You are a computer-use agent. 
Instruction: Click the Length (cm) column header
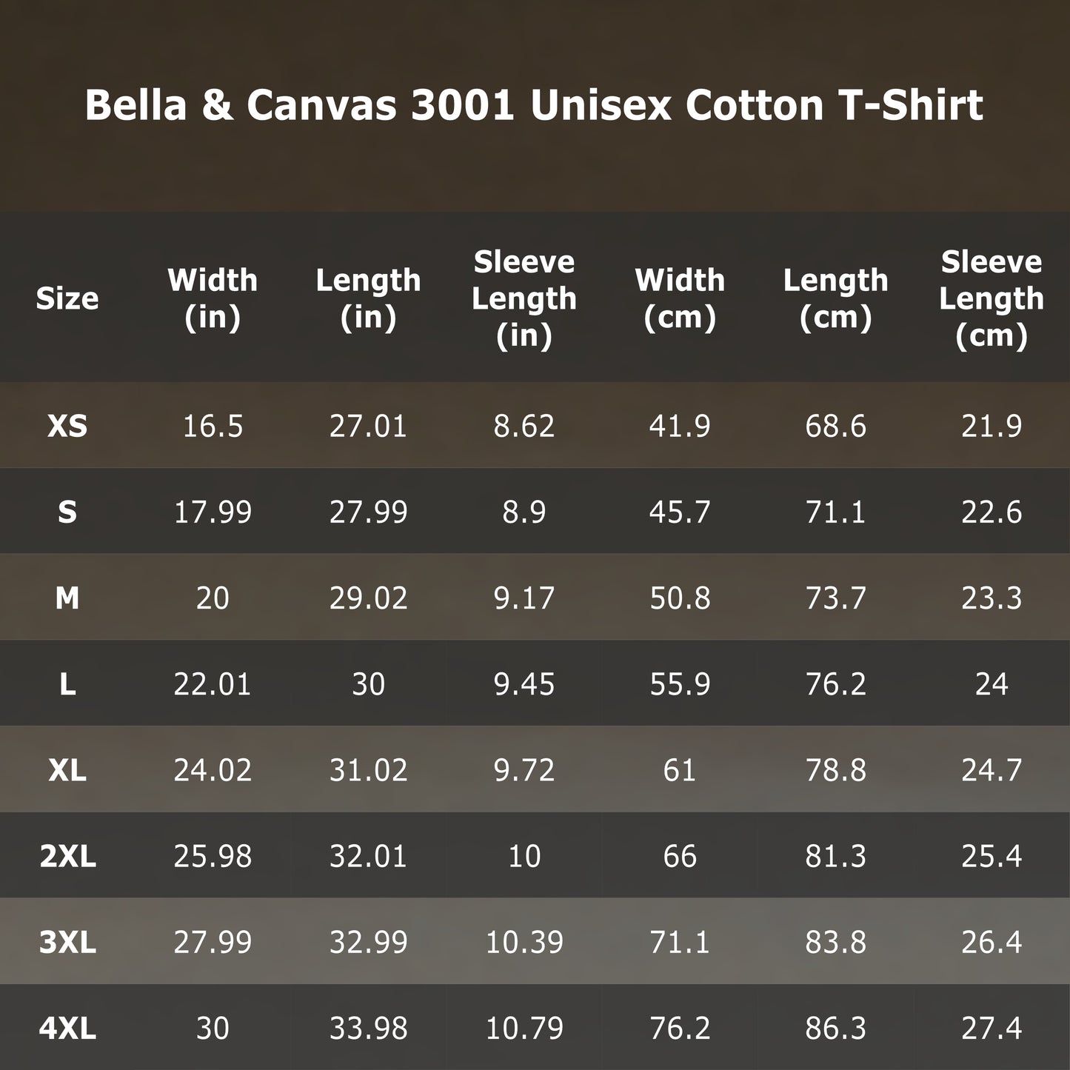tap(835, 298)
